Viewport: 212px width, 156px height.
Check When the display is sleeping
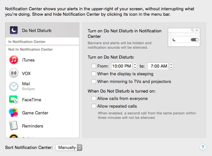(x=94, y=74)
